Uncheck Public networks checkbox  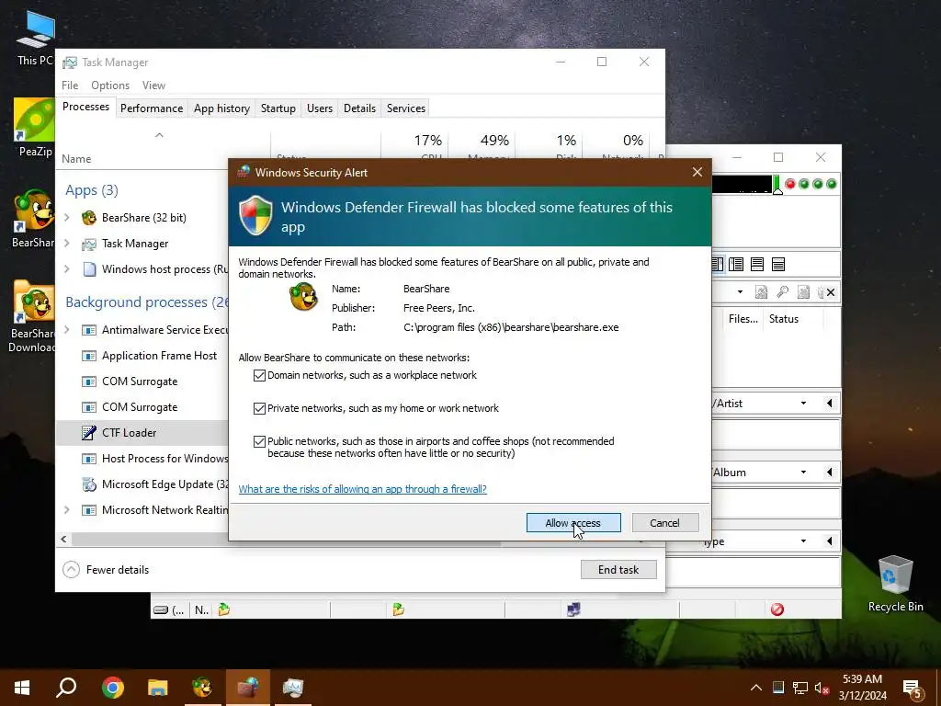(259, 441)
